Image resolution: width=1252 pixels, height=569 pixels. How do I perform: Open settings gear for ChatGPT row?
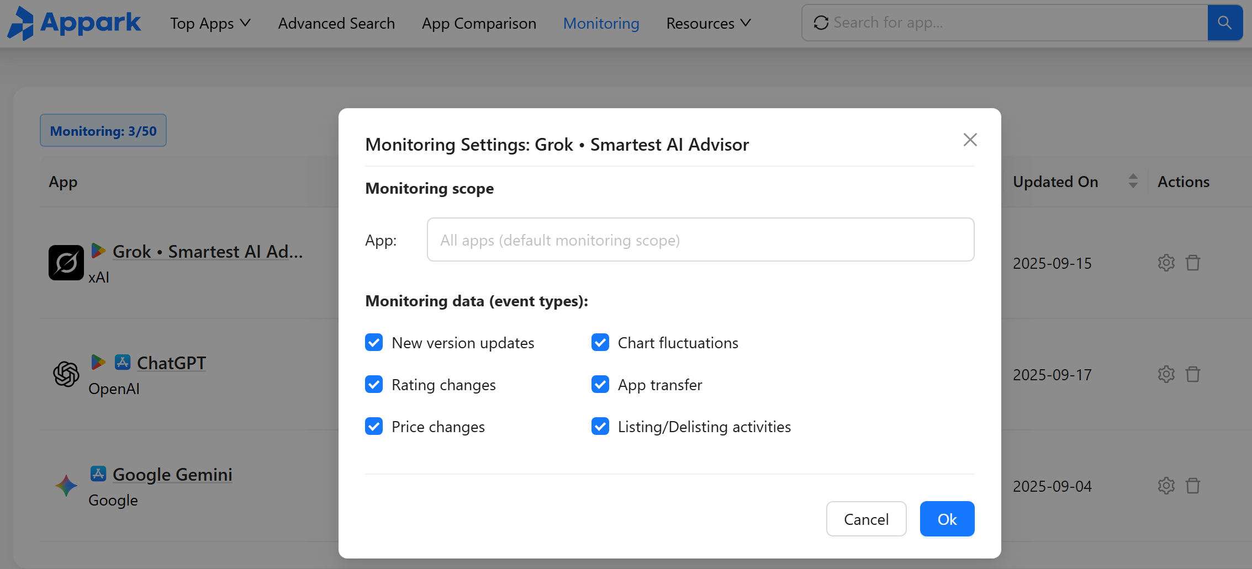click(1166, 374)
